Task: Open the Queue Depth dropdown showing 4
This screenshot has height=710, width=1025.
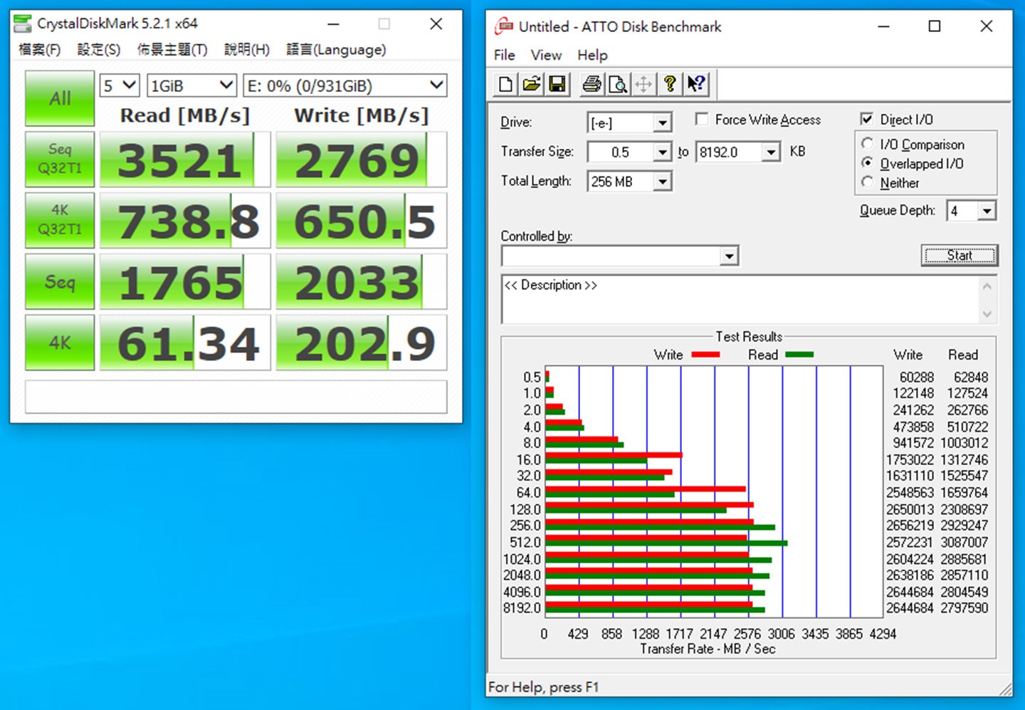Action: [x=987, y=211]
